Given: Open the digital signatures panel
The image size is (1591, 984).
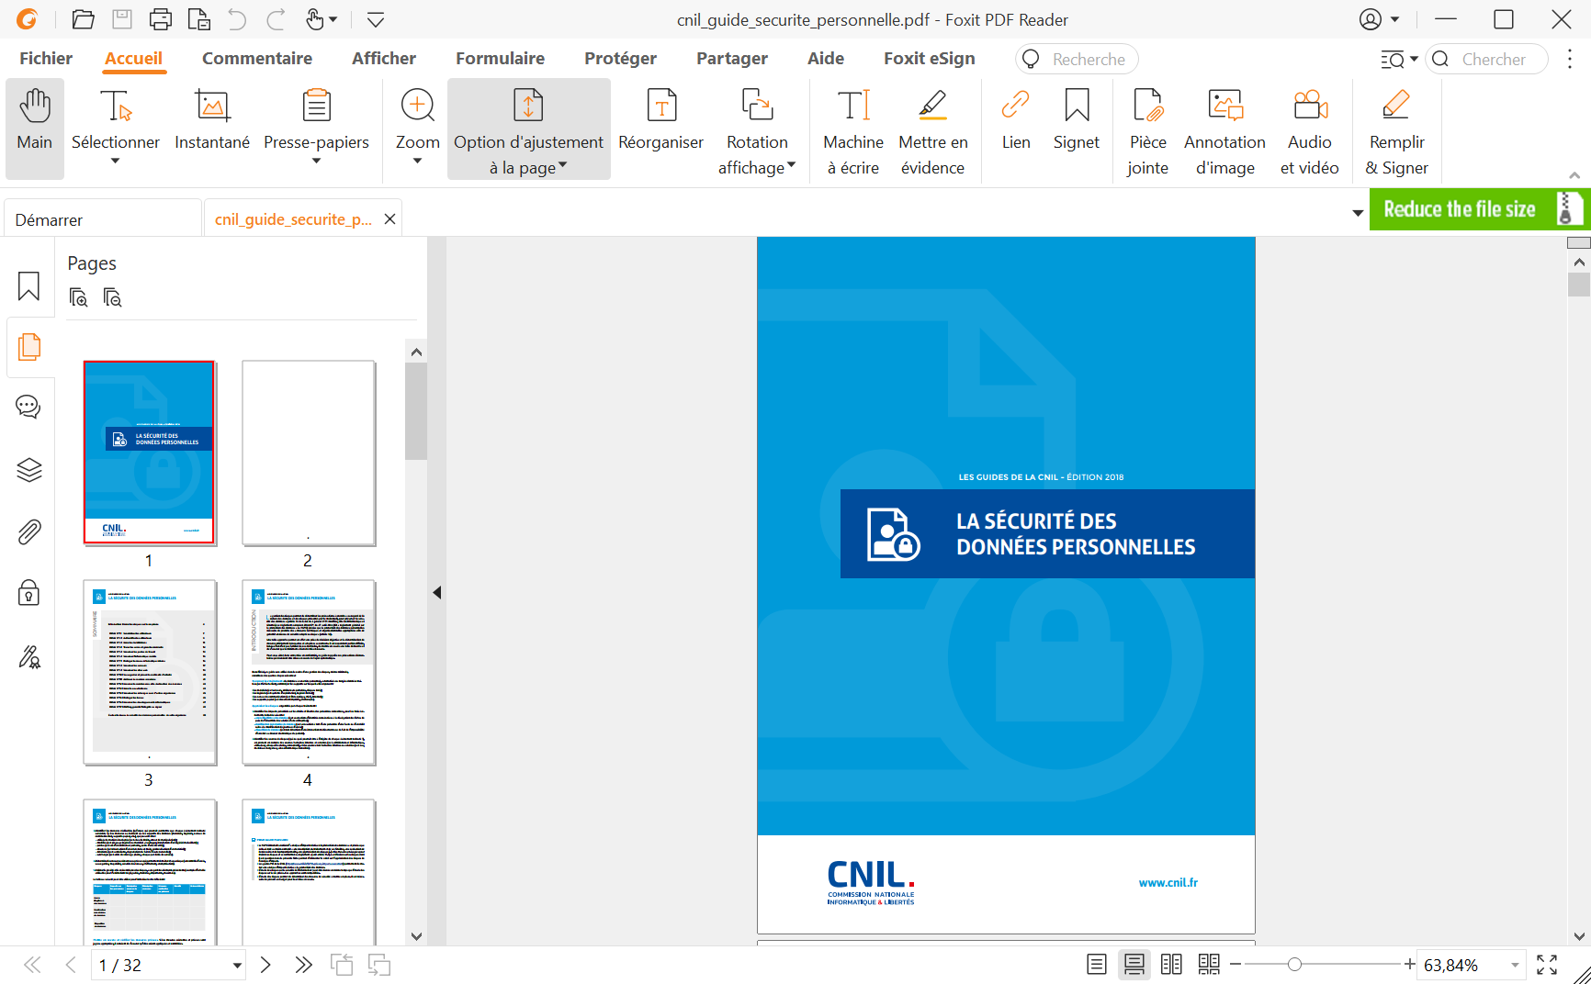Looking at the screenshot, I should (29, 656).
